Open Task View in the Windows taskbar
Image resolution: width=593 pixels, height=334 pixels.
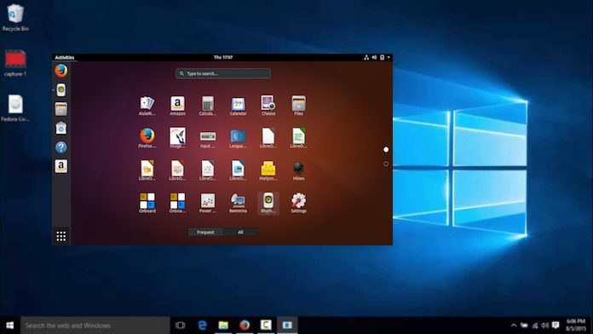pyautogui.click(x=181, y=325)
